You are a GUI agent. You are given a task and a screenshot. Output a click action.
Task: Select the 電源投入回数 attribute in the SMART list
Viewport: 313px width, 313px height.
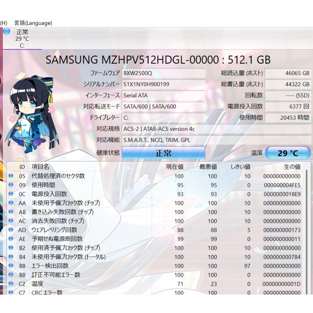pos(49,194)
